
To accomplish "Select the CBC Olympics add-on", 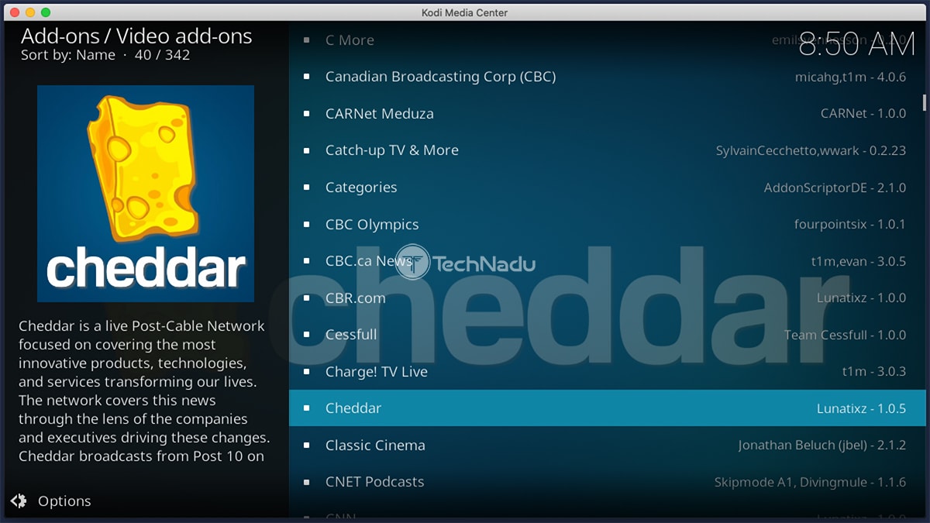I will pos(608,224).
